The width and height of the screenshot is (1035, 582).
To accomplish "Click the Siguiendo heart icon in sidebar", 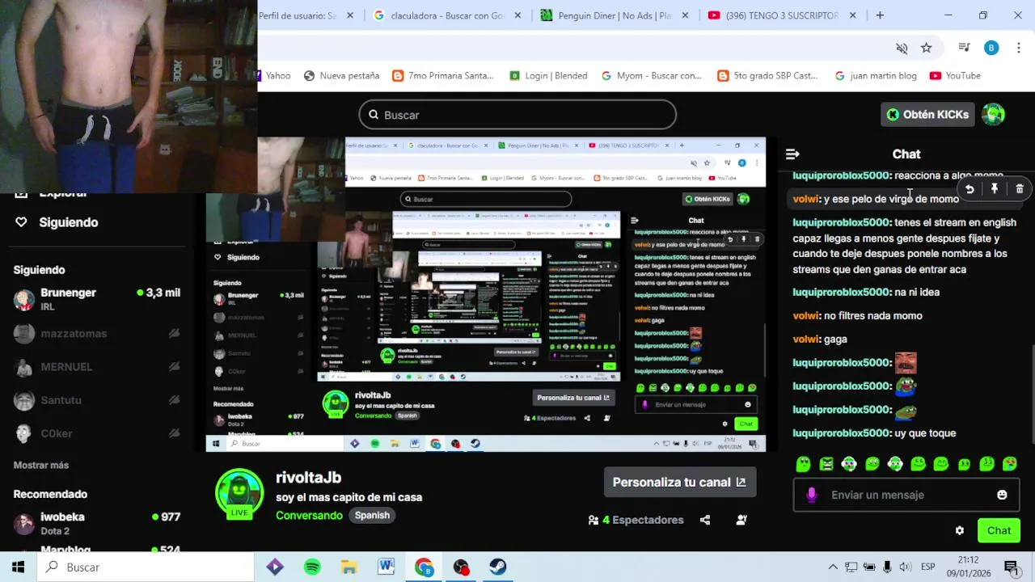I will click(x=21, y=221).
